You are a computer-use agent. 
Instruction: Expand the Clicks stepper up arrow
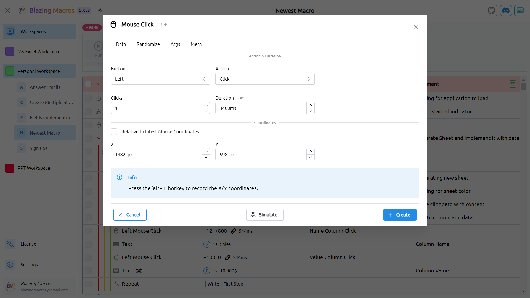pyautogui.click(x=206, y=105)
